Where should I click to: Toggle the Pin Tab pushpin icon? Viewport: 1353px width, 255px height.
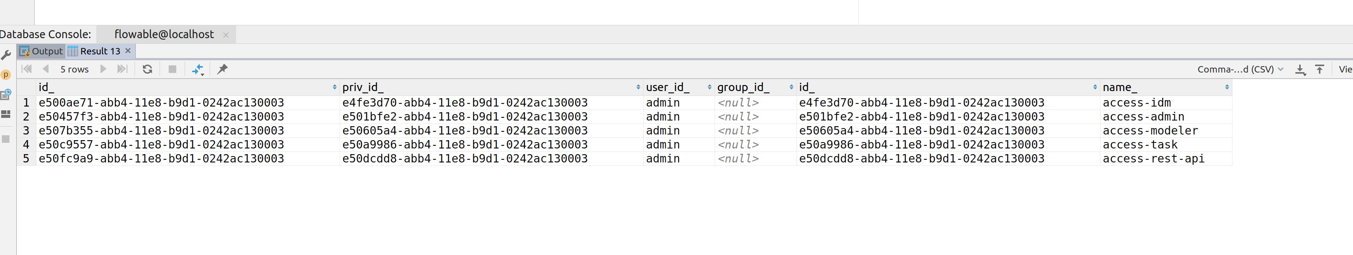click(222, 69)
